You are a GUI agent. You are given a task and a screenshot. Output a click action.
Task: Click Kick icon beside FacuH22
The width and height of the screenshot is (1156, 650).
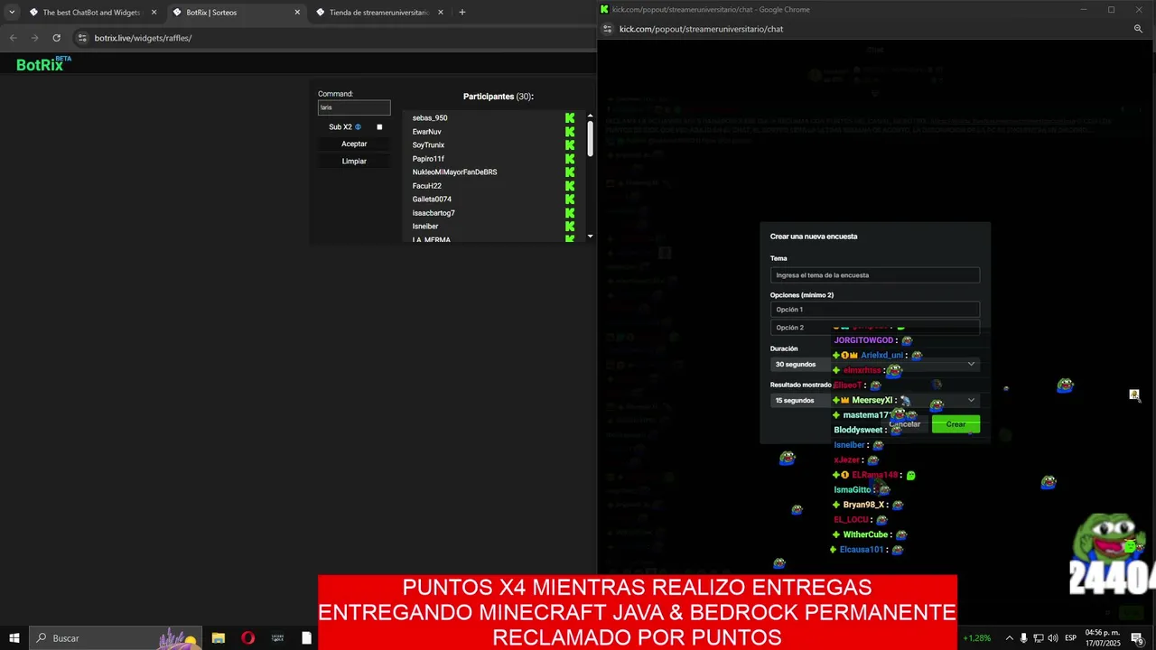(570, 186)
